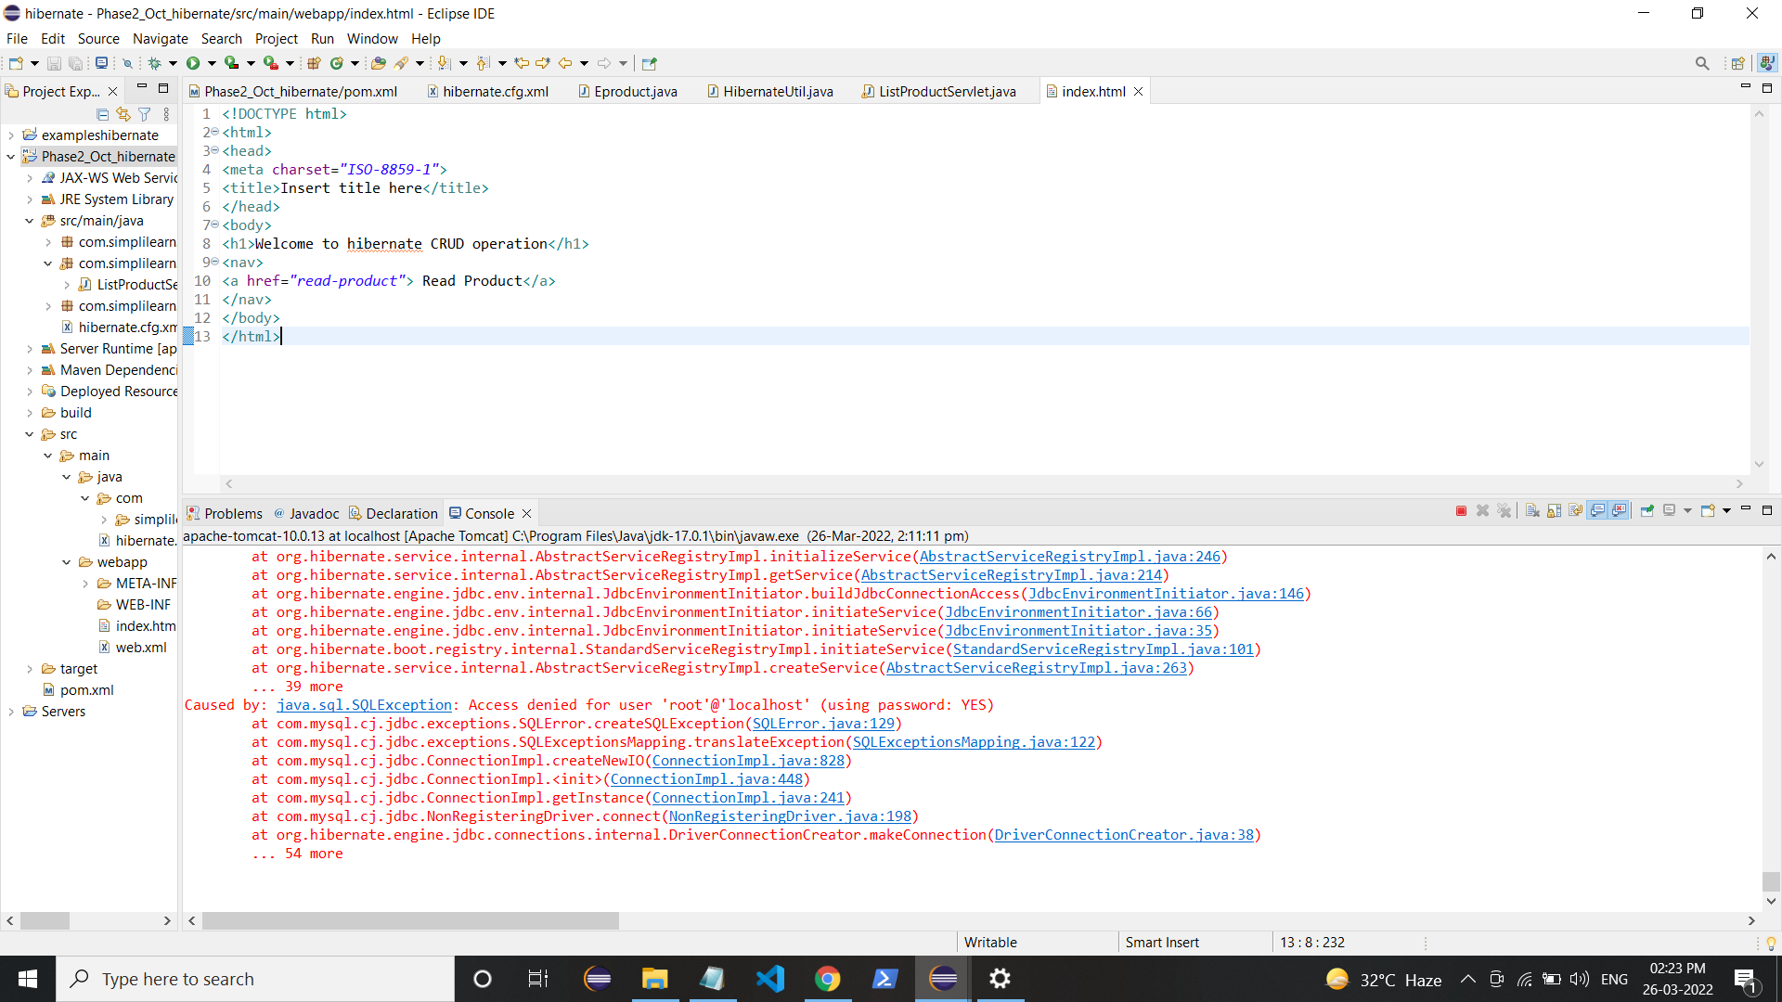1782x1002 pixels.
Task: Click Collapse All in Project Explorer
Action: [102, 114]
